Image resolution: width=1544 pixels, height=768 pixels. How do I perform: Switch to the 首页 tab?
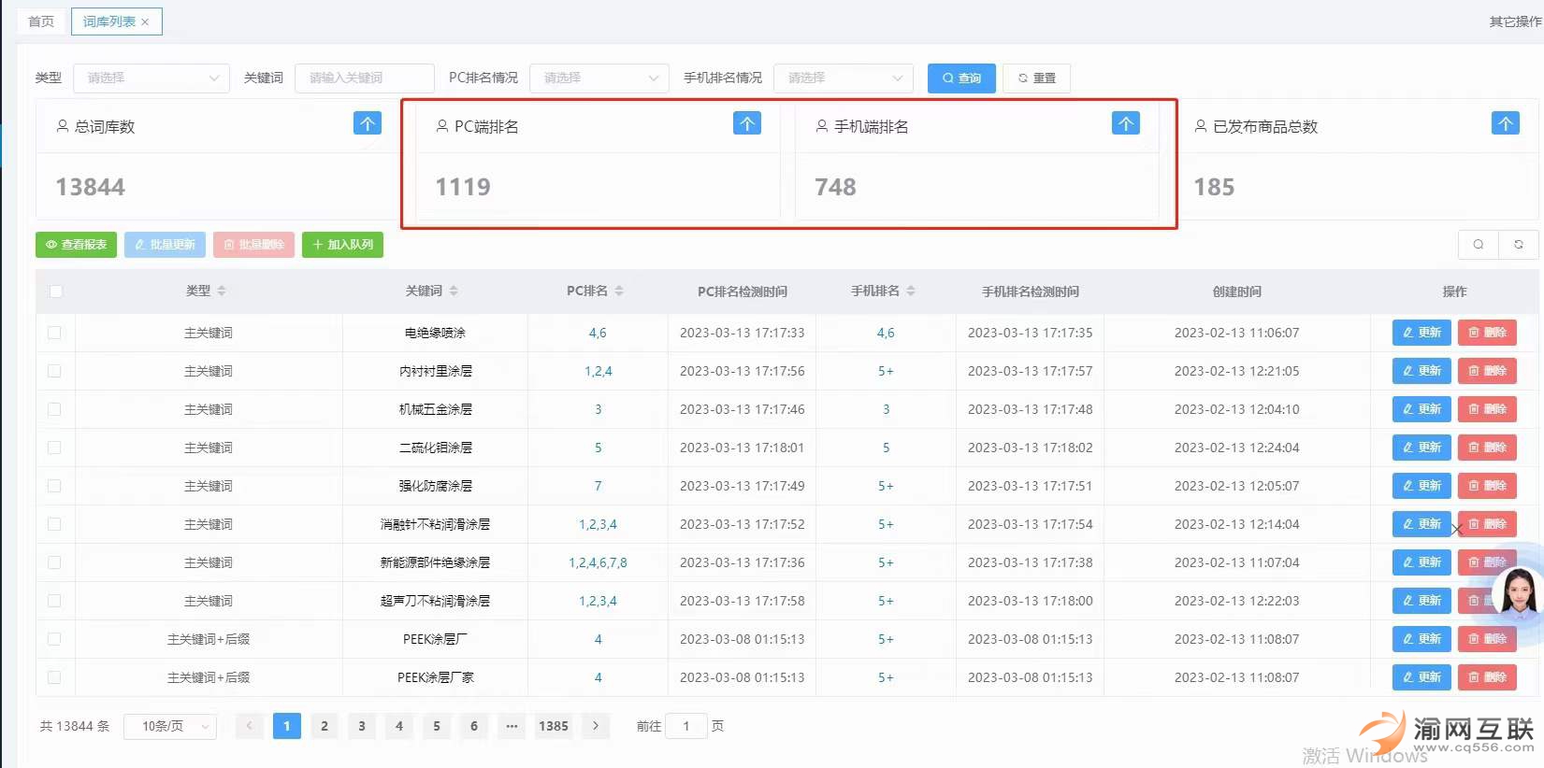pos(41,21)
